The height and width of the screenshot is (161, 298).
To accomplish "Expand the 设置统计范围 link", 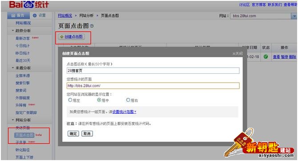I will pyautogui.click(x=124, y=112).
